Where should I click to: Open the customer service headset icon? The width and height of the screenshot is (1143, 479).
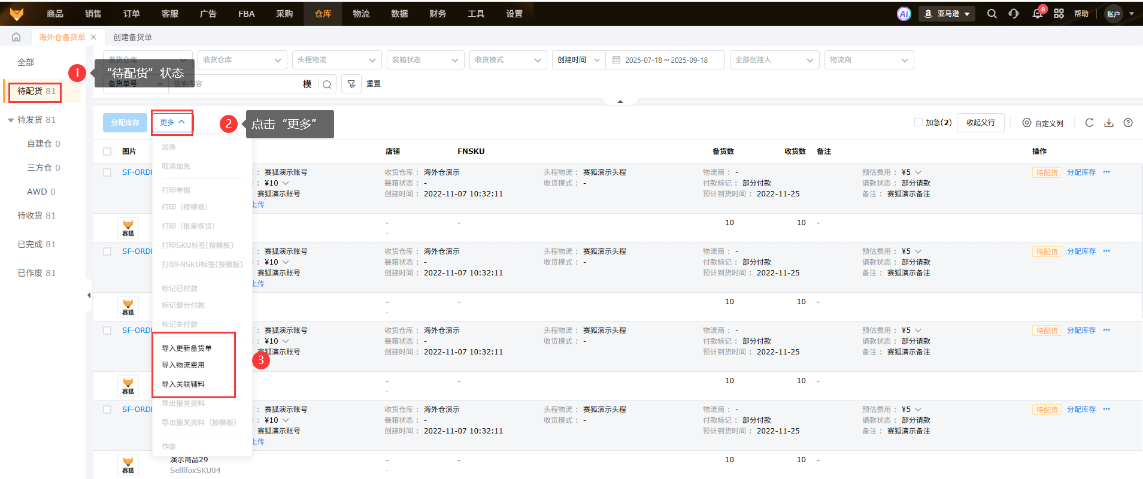[x=1014, y=14]
